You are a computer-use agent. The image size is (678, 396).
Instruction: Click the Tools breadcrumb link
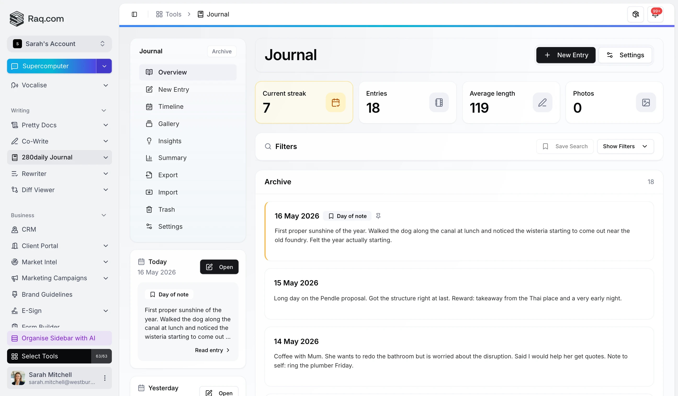[169, 14]
